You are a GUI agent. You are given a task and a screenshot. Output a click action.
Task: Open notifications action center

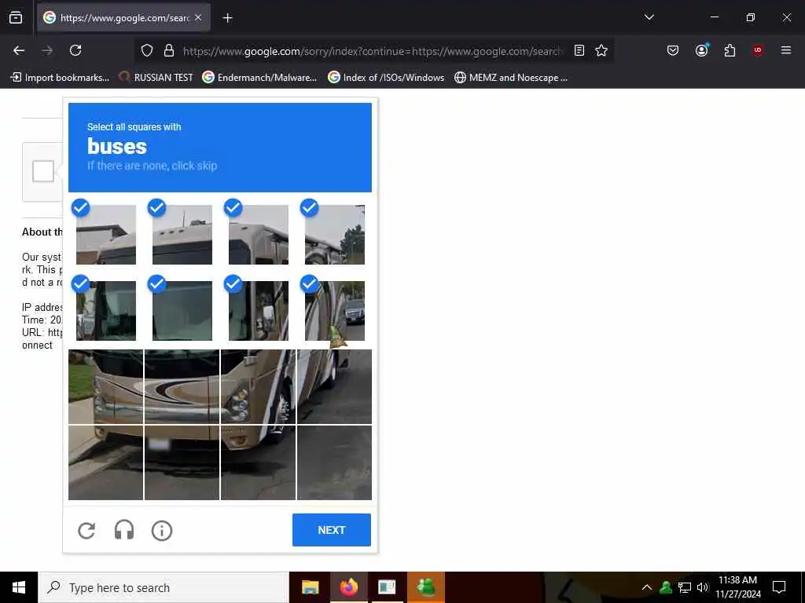pyautogui.click(x=779, y=587)
